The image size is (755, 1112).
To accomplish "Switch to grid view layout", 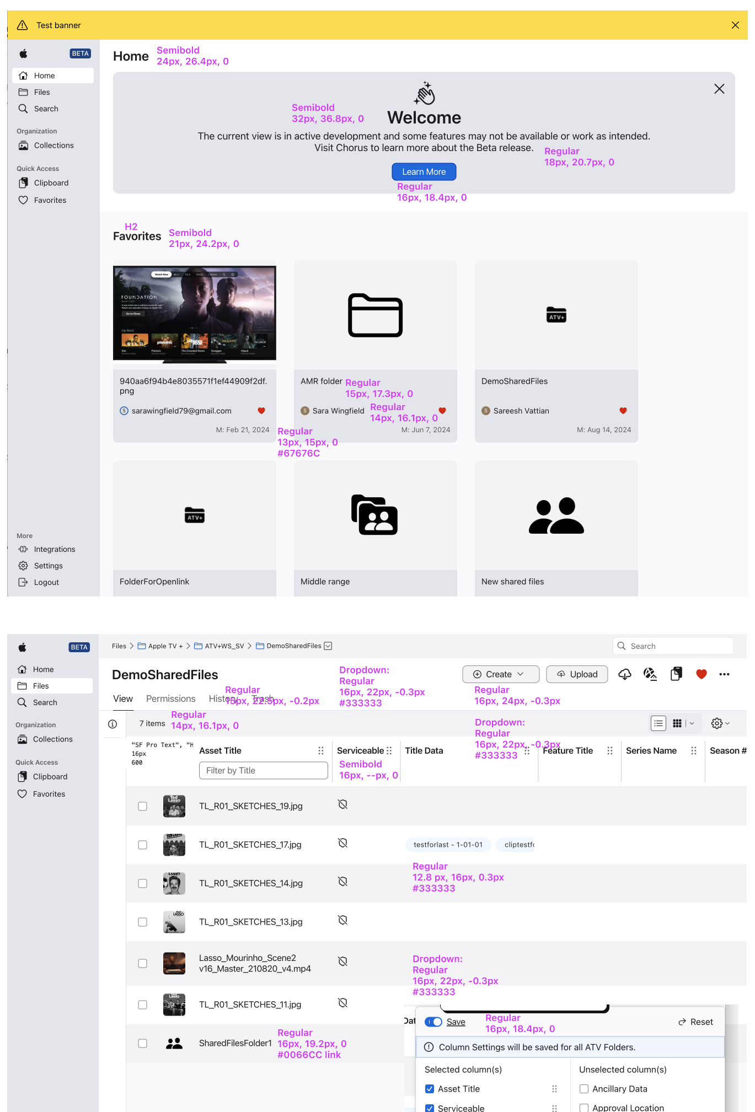I will click(677, 723).
